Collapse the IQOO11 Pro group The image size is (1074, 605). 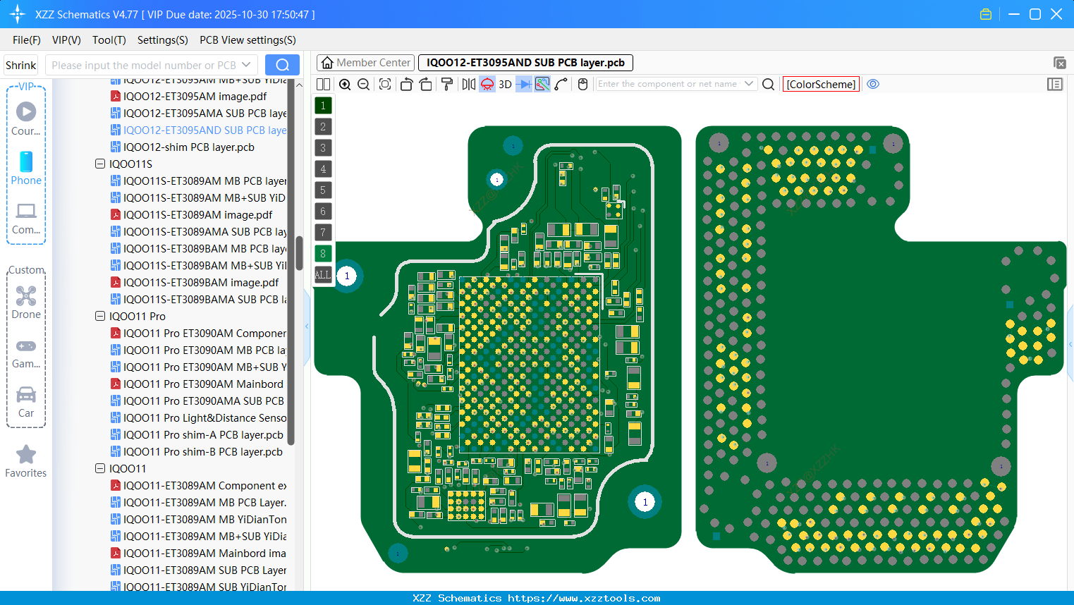tap(100, 316)
